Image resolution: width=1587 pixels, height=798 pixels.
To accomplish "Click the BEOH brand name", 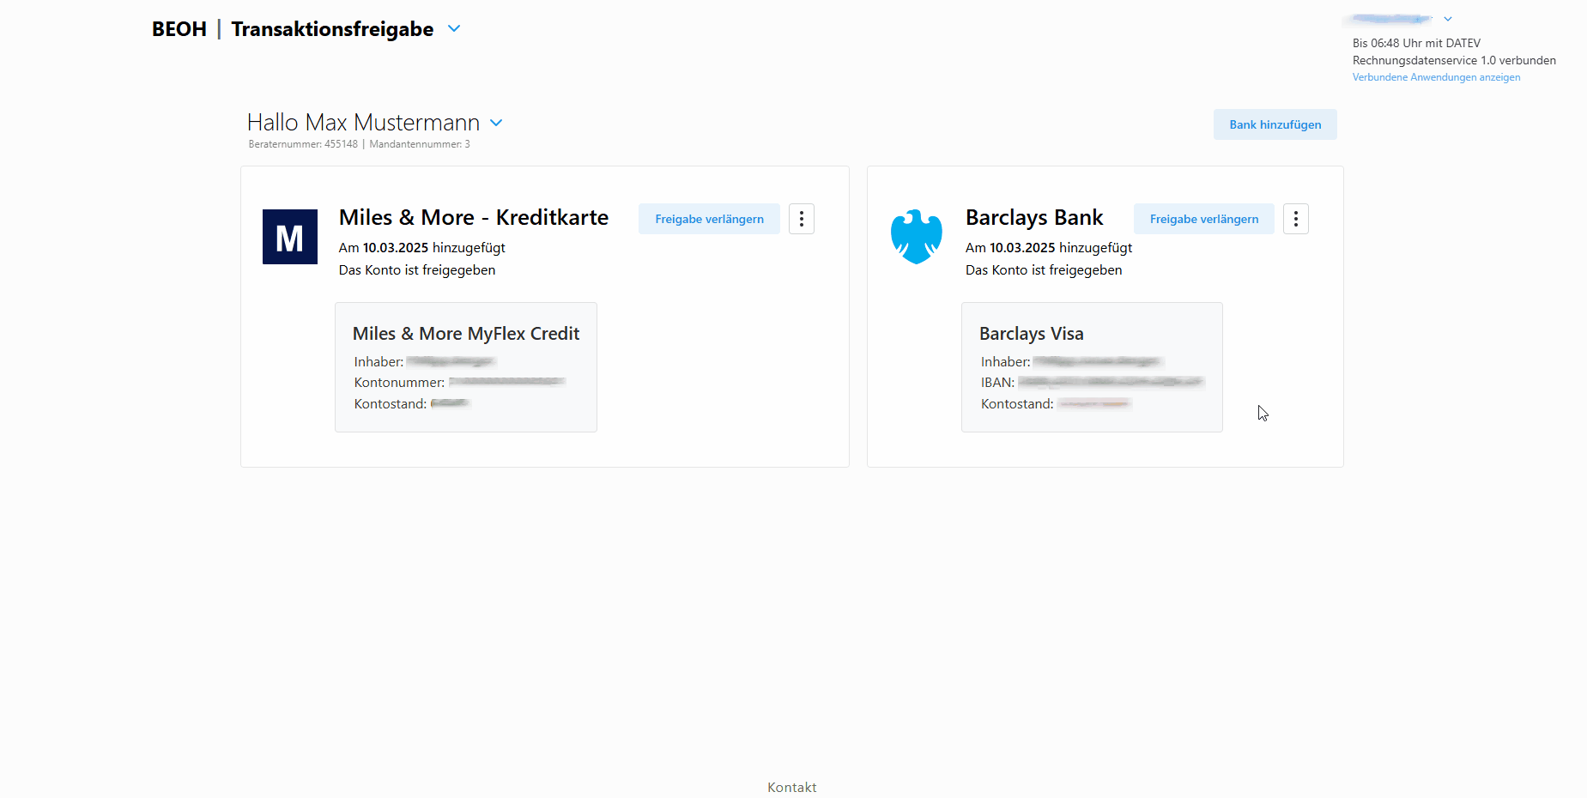I will (179, 29).
